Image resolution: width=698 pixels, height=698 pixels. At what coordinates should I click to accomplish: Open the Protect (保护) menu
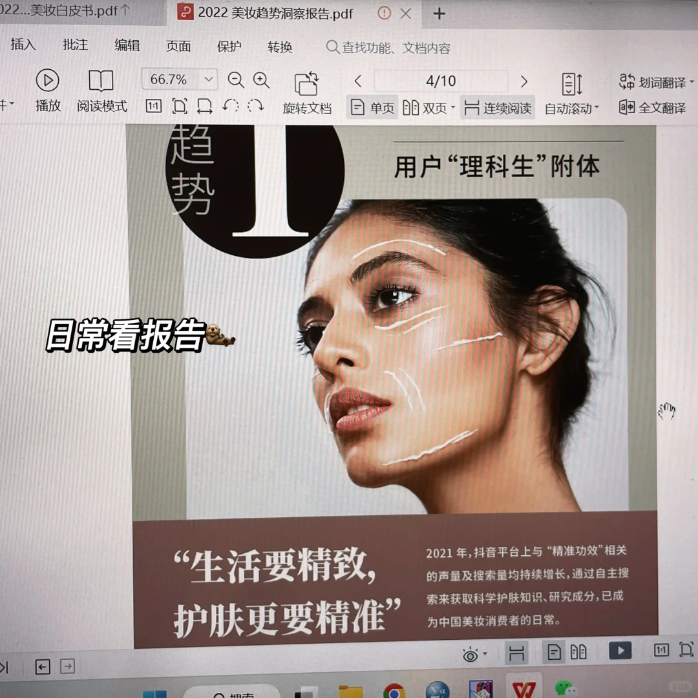pos(229,47)
